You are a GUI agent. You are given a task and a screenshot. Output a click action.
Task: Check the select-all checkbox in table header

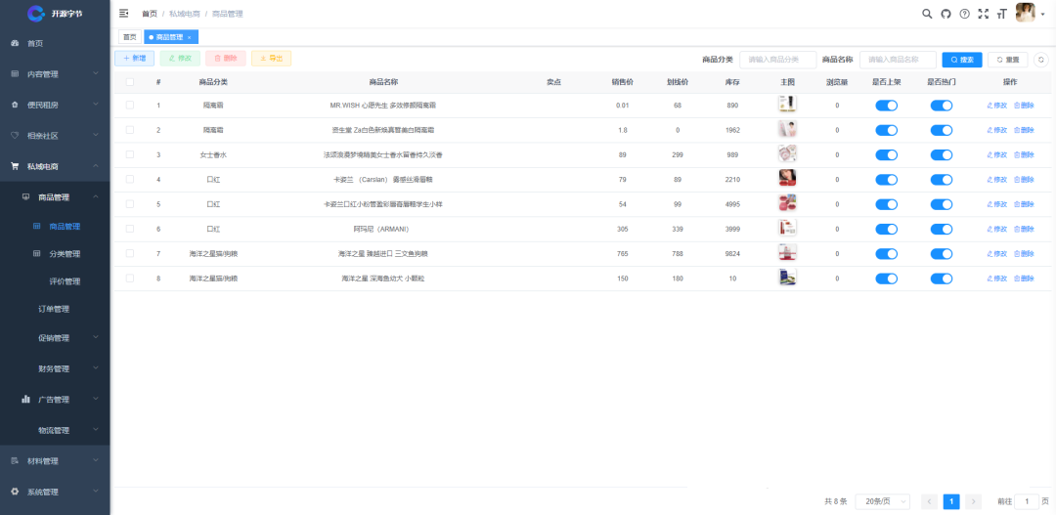point(130,82)
